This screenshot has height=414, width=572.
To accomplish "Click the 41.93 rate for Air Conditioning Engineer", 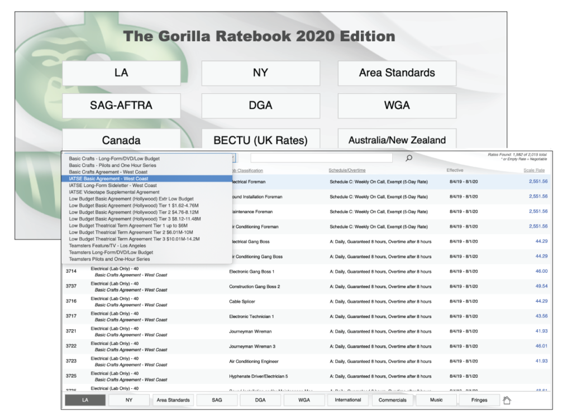I will pos(542,361).
